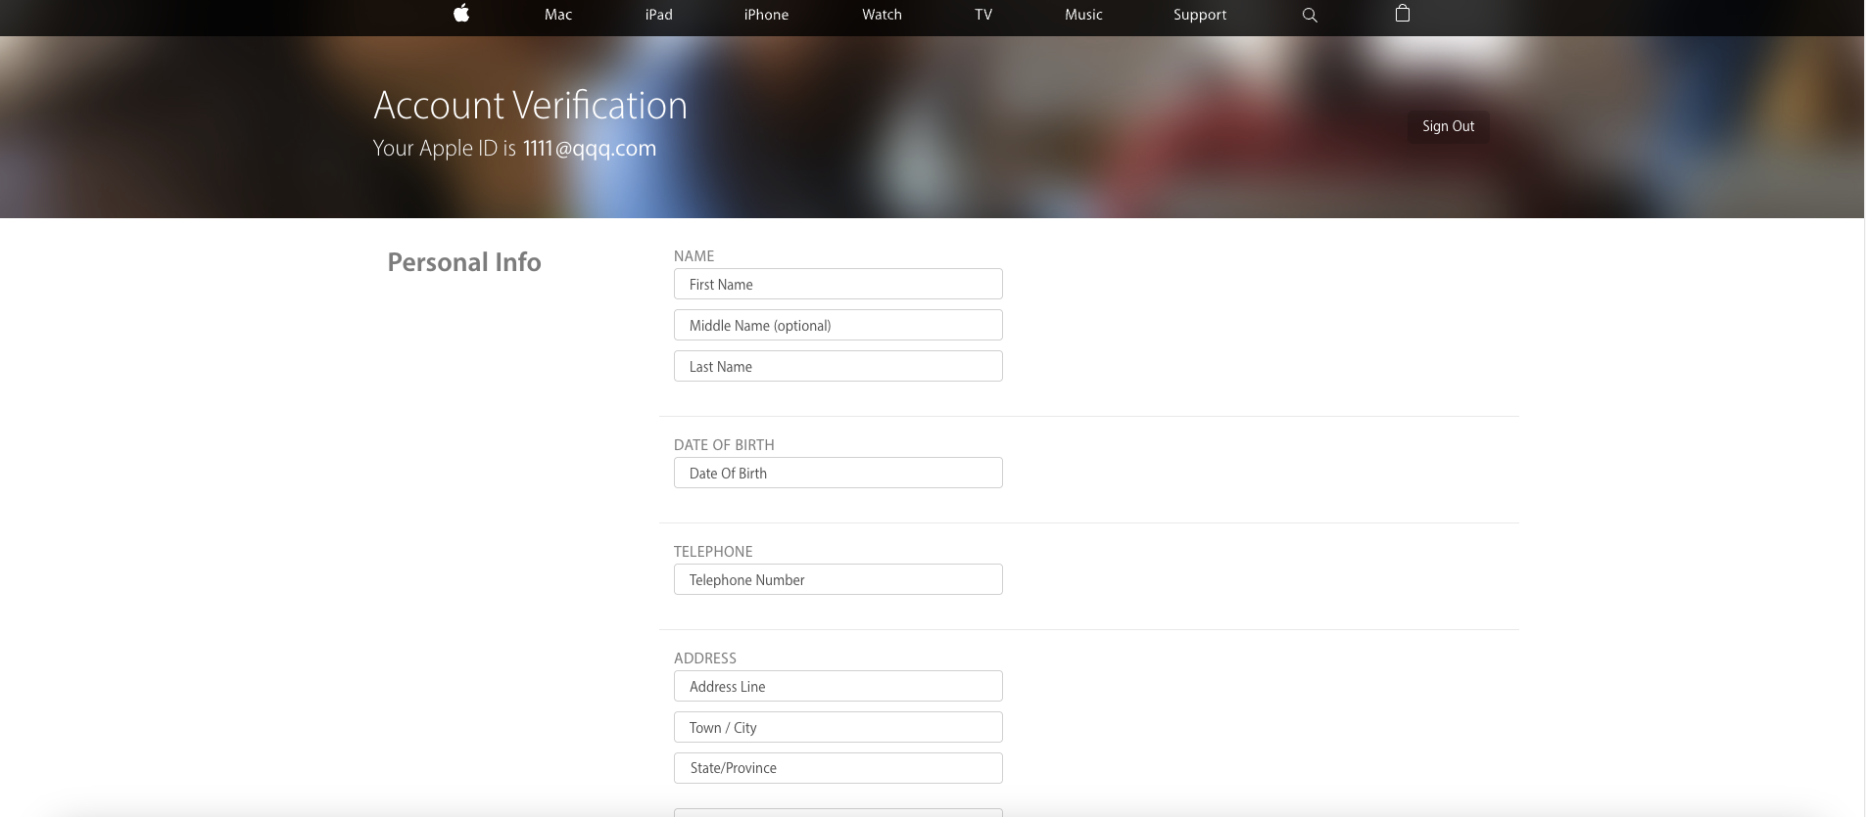Image resolution: width=1866 pixels, height=817 pixels.
Task: Go to the iPad nav item
Action: coord(658,15)
